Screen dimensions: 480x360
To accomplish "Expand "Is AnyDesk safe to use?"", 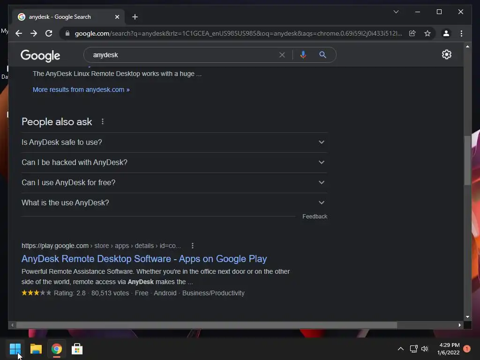I will [174, 142].
